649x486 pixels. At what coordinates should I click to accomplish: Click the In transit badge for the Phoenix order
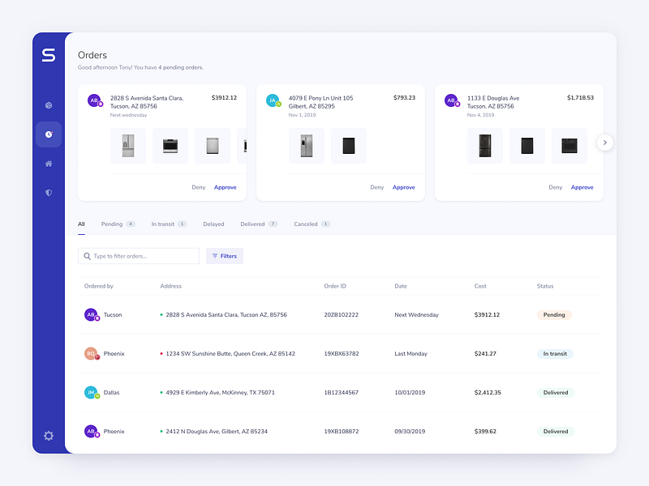click(x=555, y=353)
